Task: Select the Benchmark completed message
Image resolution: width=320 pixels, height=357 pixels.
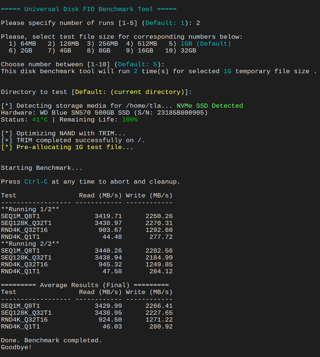Action: pyautogui.click(x=51, y=340)
